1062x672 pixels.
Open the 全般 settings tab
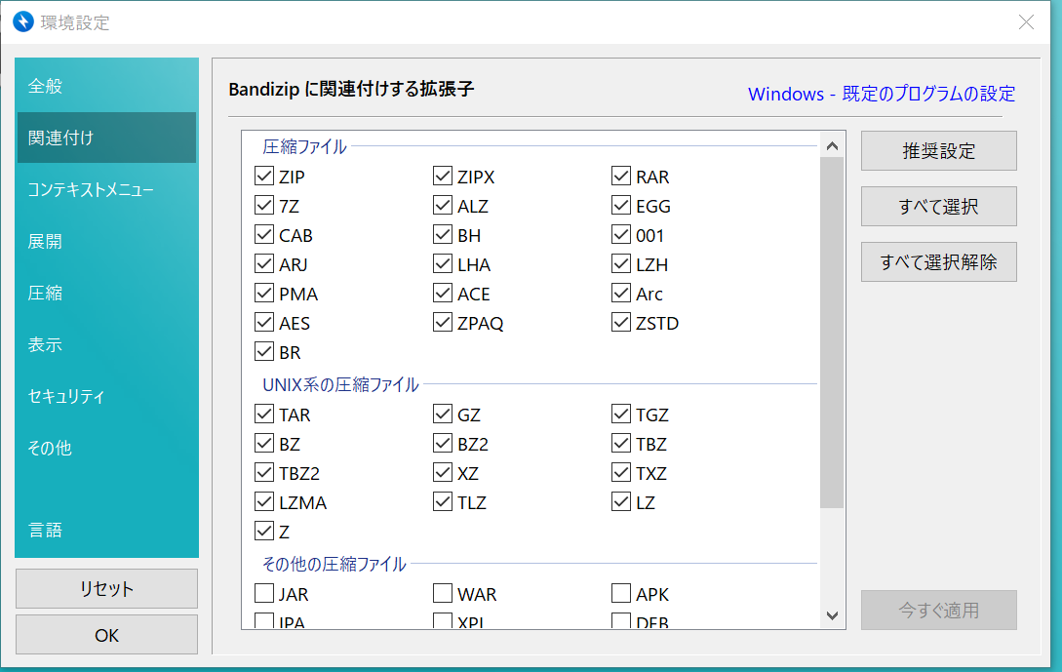[x=106, y=86]
